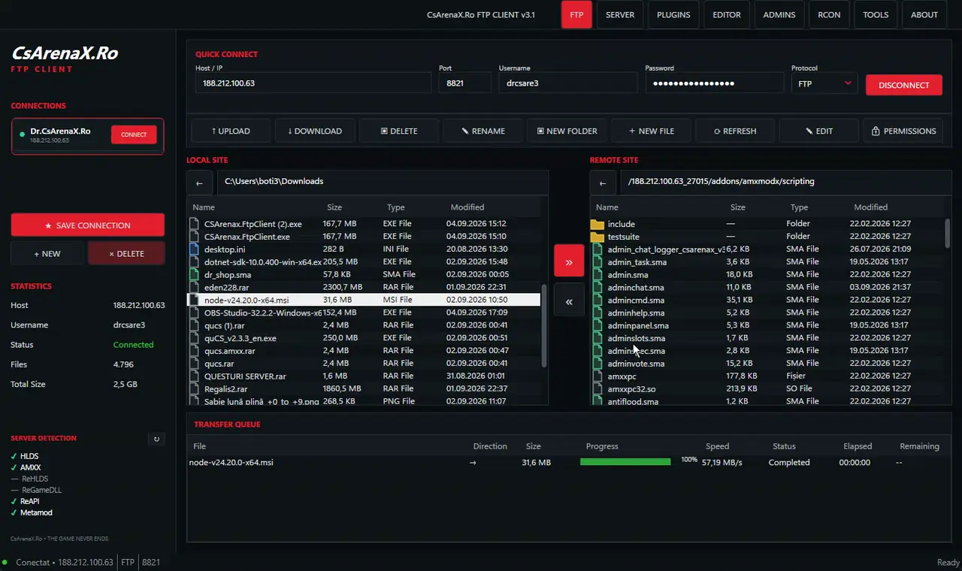Viewport: 962px width, 571px height.
Task: Click the amxxpc32.so file icon
Action: point(598,389)
